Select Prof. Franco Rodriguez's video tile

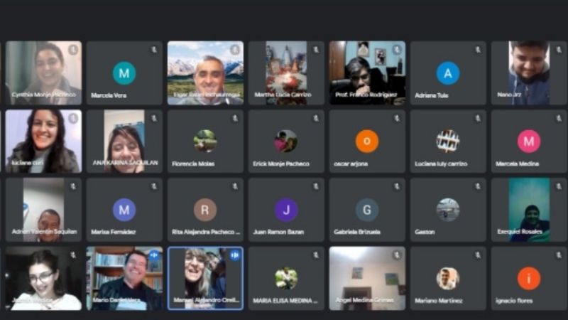point(367,73)
